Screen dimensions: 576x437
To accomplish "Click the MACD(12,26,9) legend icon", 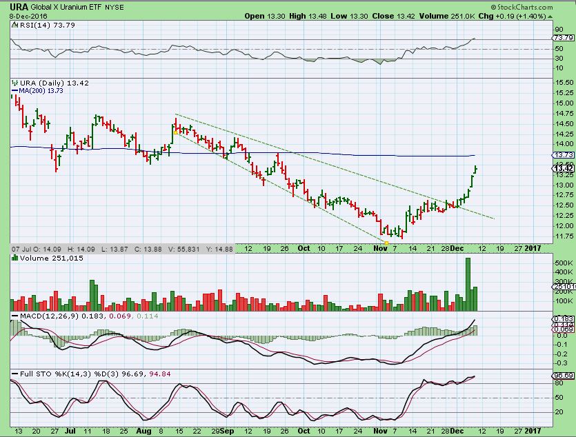I will click(x=14, y=316).
